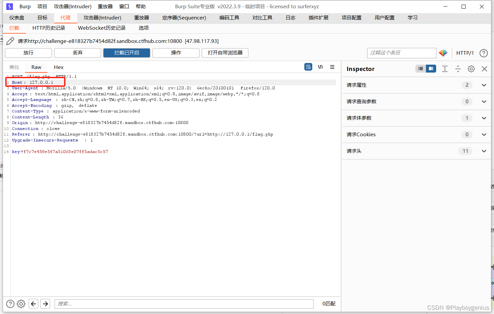Image resolution: width=494 pixels, height=314 pixels.
Task: Open the 选项 sub-tab
Action: 144,28
